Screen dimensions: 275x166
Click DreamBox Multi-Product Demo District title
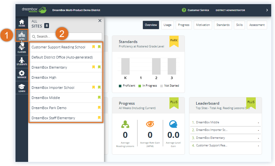tap(76, 10)
